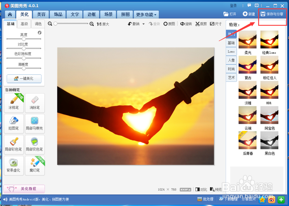289x206 pixels.
Task: Switch to the 饰品 tab
Action: pos(58,14)
